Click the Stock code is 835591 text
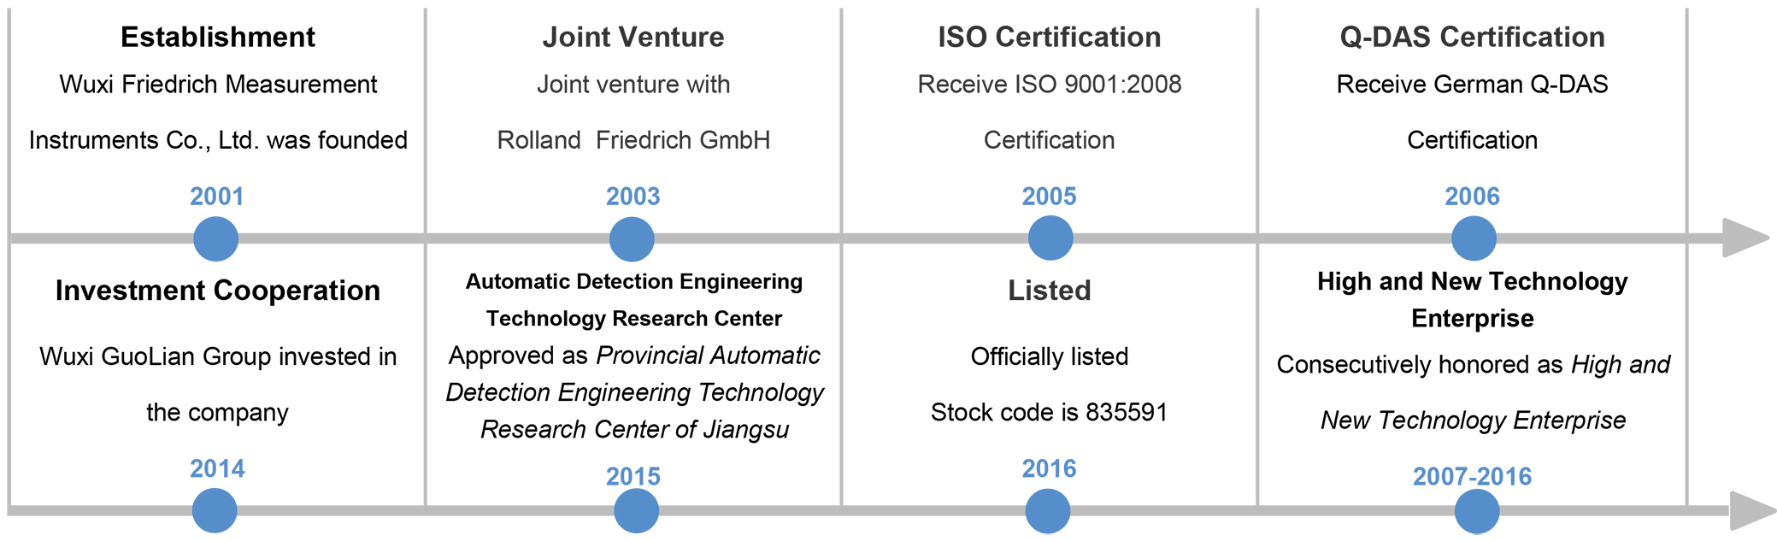 click(1049, 413)
